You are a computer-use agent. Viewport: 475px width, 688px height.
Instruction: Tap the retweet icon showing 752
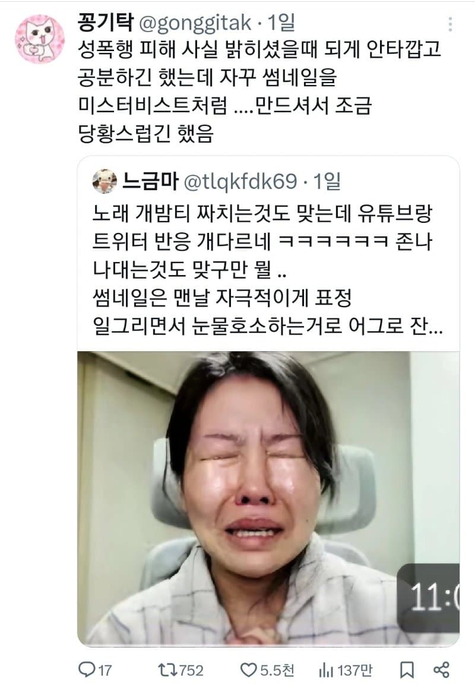[x=167, y=670]
